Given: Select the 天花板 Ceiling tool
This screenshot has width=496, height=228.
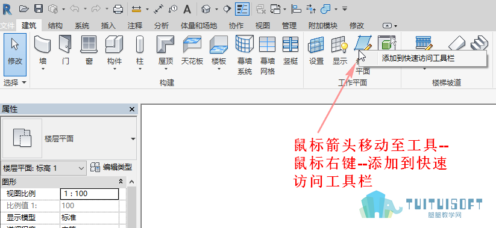Looking at the screenshot, I should pyautogui.click(x=192, y=51).
